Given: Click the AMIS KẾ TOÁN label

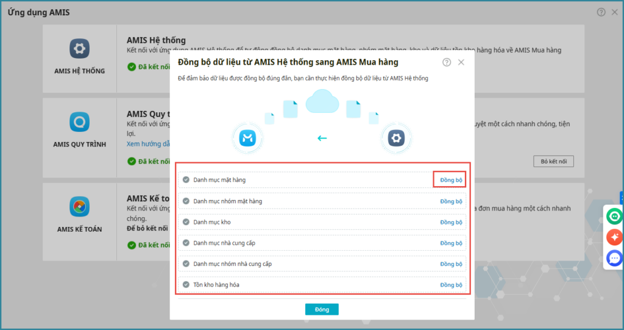Looking at the screenshot, I should pyautogui.click(x=80, y=229).
